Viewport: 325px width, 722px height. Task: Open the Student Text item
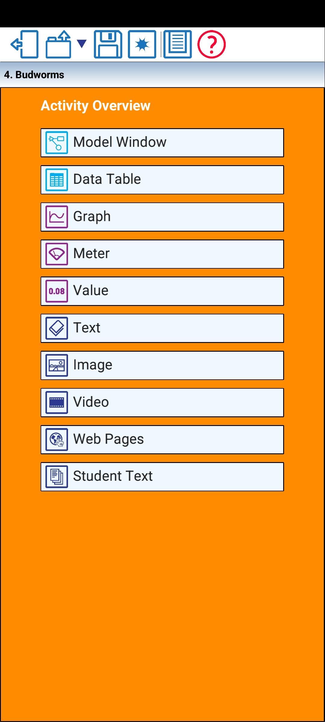tap(162, 477)
